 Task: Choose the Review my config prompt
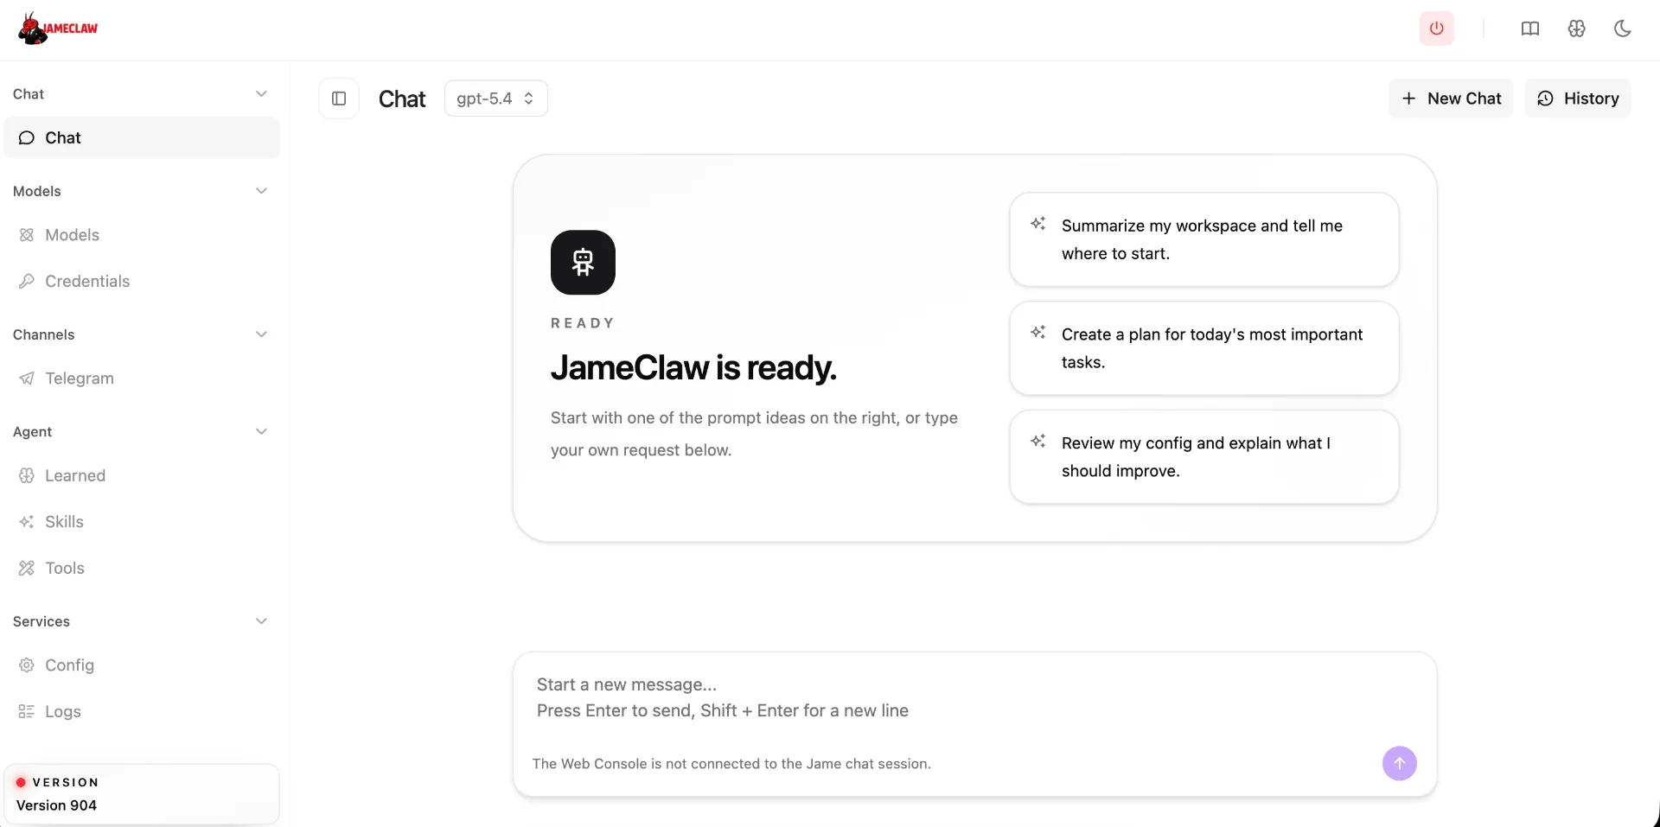(1203, 457)
